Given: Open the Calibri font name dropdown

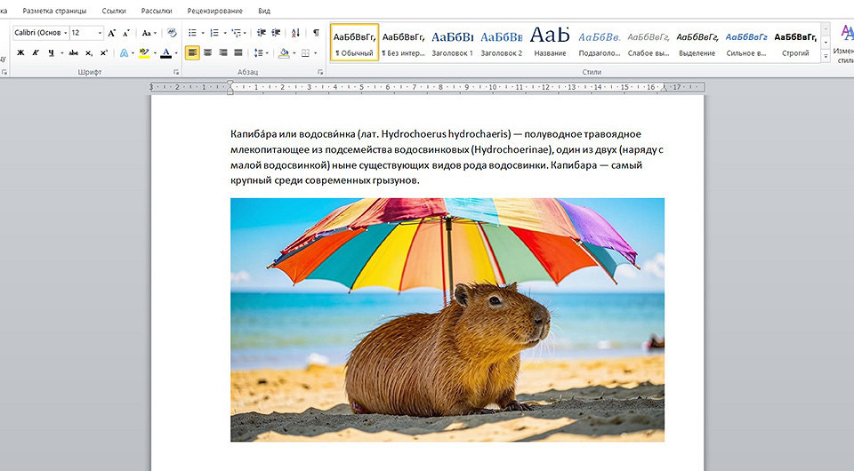Looking at the screenshot, I should tap(64, 33).
